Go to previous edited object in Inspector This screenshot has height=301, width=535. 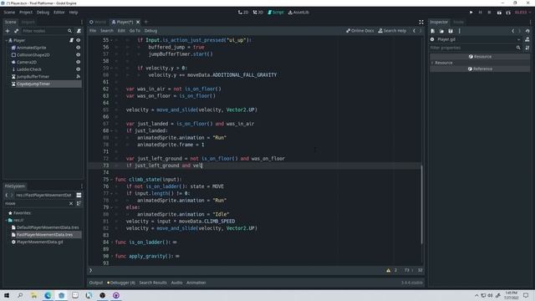click(512, 31)
